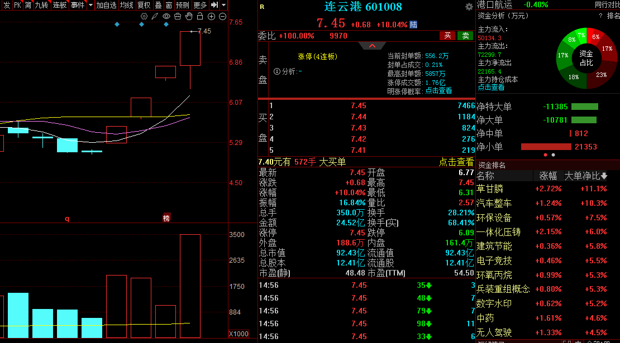
Task: Click 加自选 to add to watchlist
Action: (x=106, y=4)
